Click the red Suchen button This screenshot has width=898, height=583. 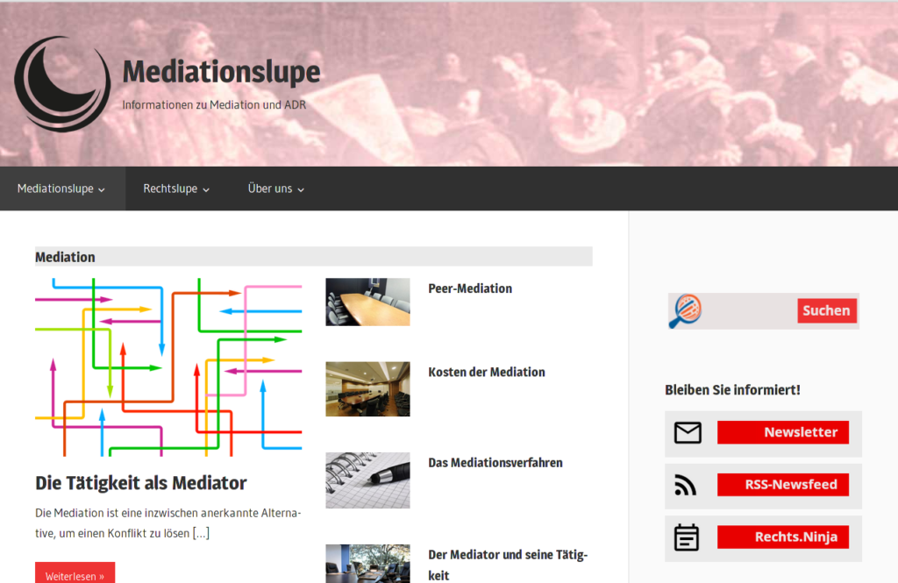[x=827, y=310]
